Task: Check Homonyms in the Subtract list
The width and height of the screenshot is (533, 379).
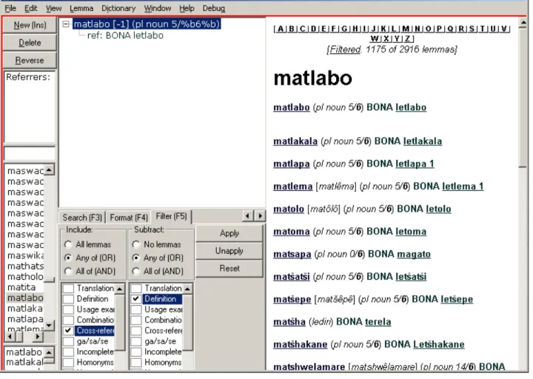Action: click(136, 362)
